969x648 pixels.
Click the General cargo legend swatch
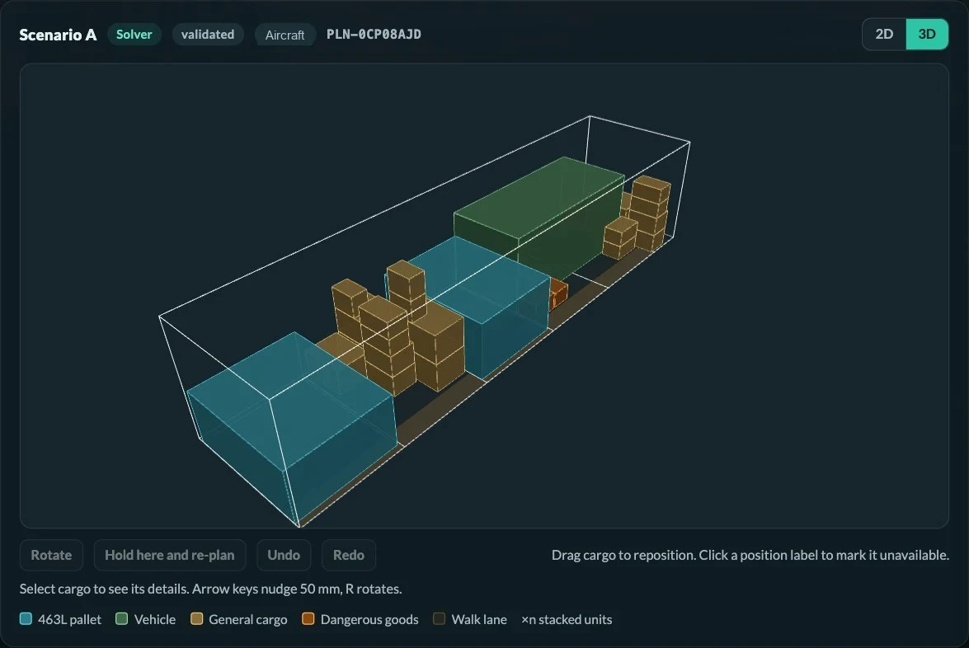point(196,619)
